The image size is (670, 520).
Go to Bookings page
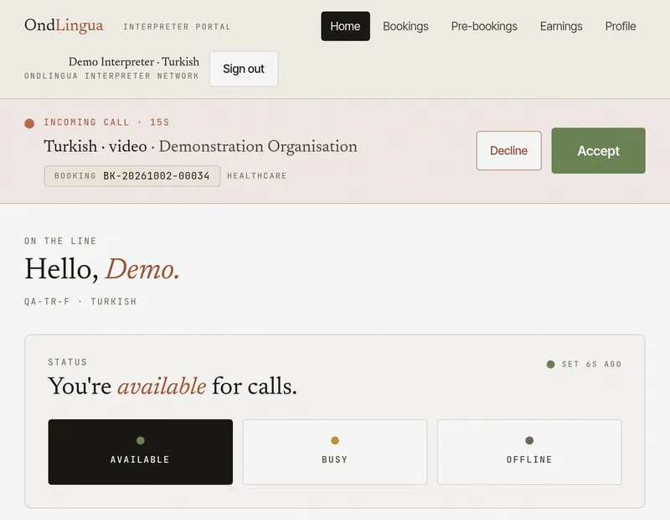coord(405,26)
